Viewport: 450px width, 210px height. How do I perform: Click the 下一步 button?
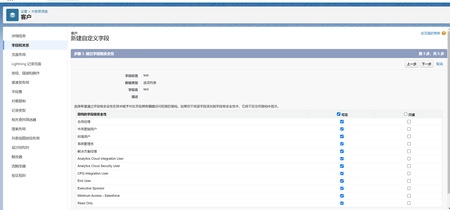pyautogui.click(x=426, y=64)
